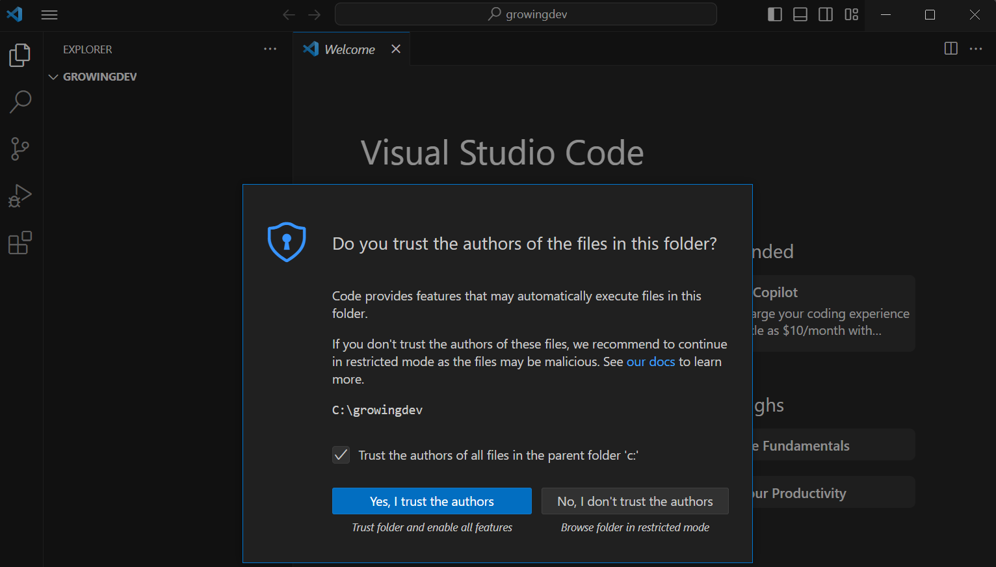This screenshot has width=996, height=567.
Task: Click the growingdev command center search box
Action: [526, 14]
